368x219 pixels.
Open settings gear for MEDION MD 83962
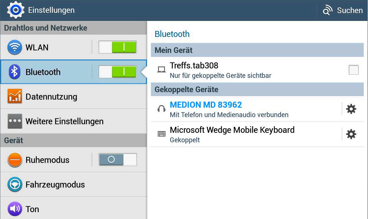[x=351, y=109]
